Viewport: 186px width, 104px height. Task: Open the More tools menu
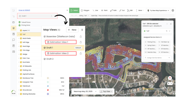click(x=140, y=11)
